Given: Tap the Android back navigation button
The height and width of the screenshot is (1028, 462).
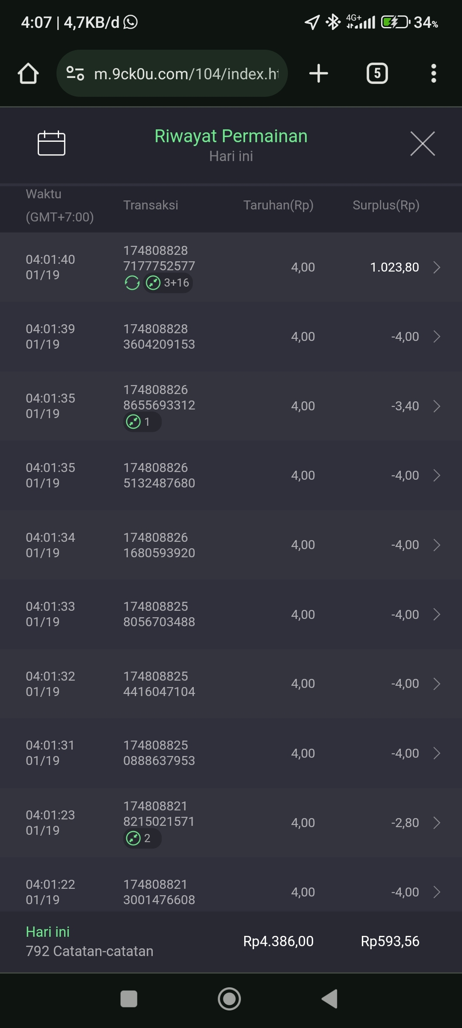Looking at the screenshot, I should pos(330,999).
